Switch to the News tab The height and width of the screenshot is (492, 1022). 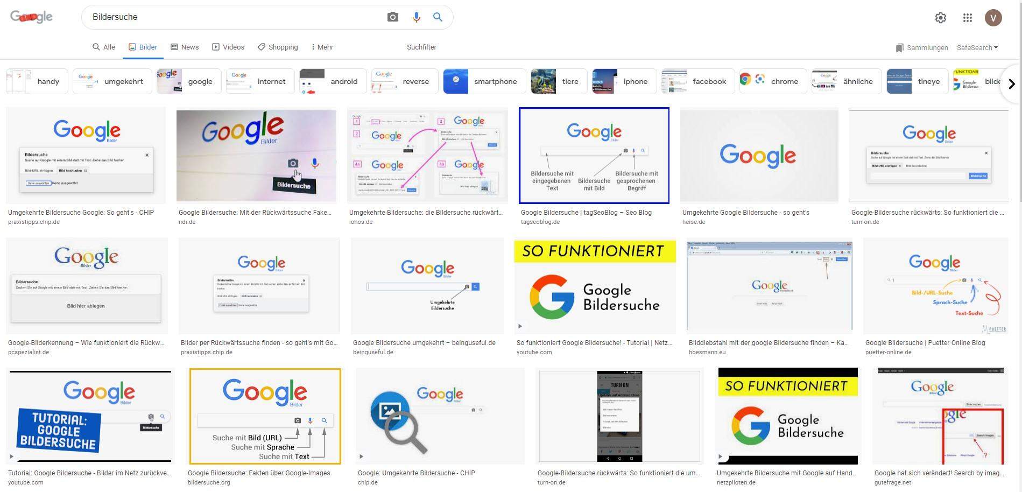point(185,47)
